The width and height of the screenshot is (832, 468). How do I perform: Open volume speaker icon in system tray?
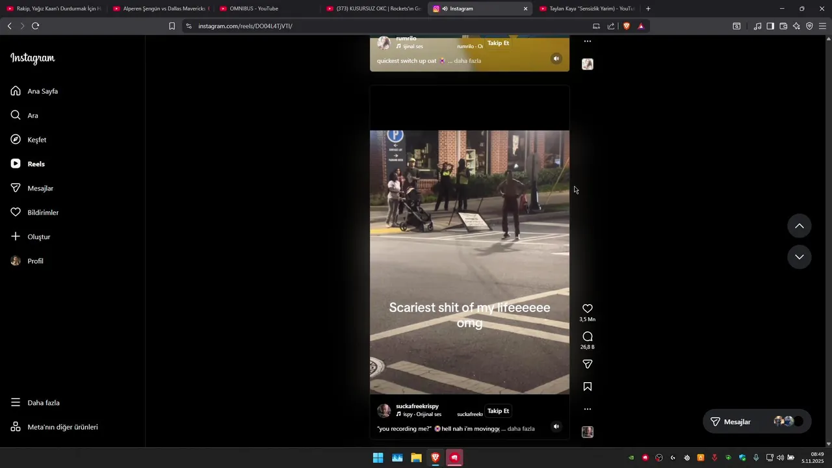(x=780, y=458)
